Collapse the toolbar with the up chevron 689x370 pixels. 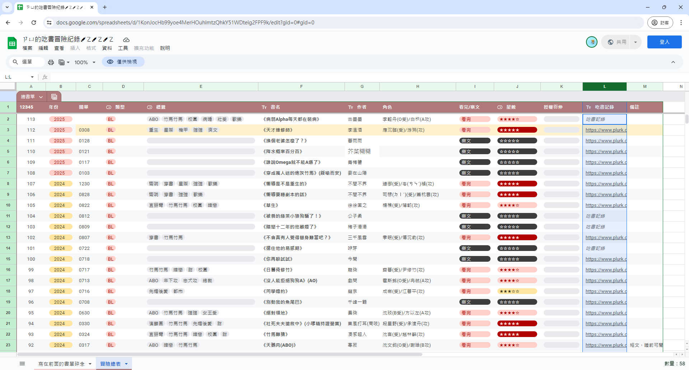point(673,62)
